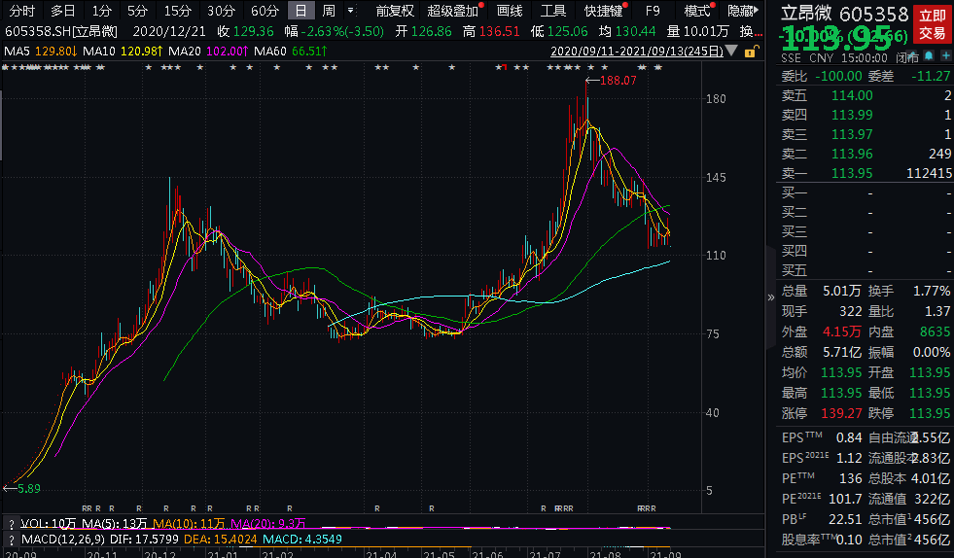The width and height of the screenshot is (954, 558).
Task: Click the 188.07 high price arrow marker
Action: (613, 81)
